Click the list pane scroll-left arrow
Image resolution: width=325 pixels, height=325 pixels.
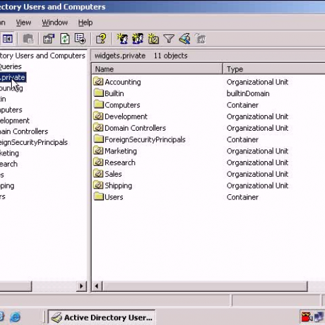click(97, 286)
